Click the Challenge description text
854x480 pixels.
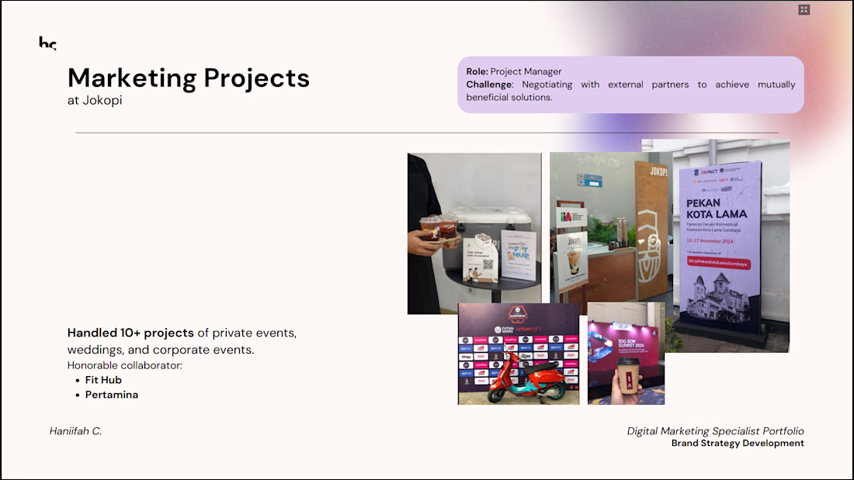[x=630, y=91]
